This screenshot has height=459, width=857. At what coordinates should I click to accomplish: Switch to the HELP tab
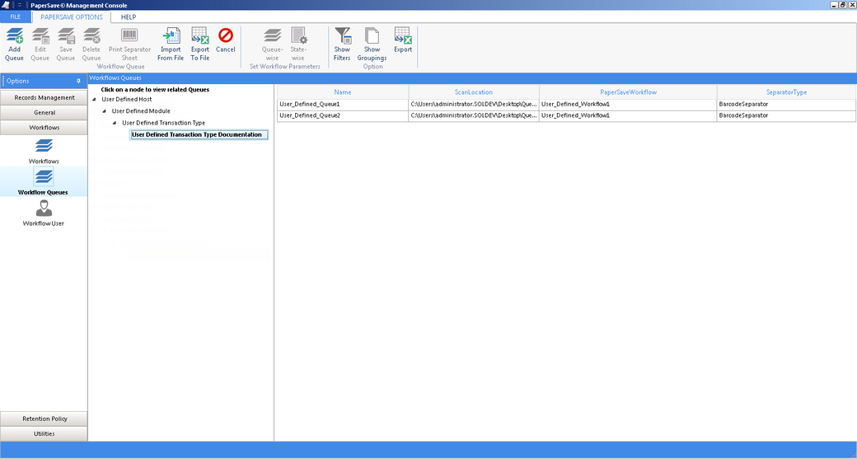pyautogui.click(x=129, y=17)
